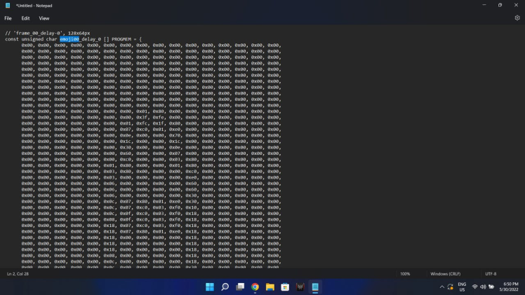Open the Wi-Fi network tray icon
This screenshot has height=295, width=525.
475,287
